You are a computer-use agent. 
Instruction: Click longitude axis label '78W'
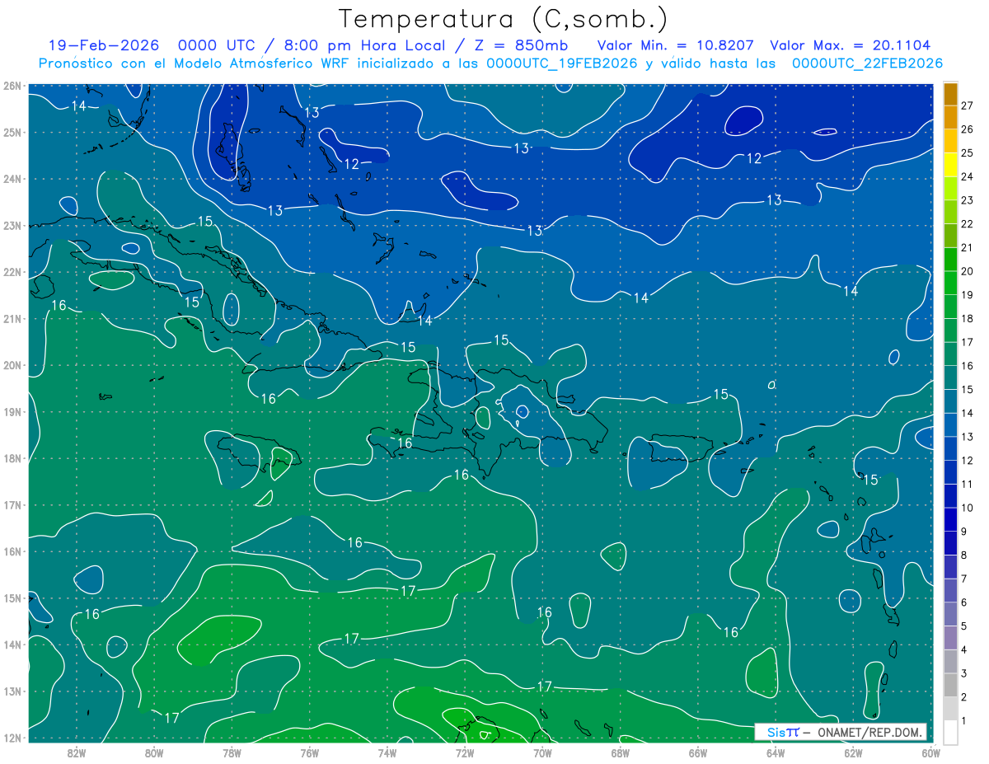coord(232,752)
